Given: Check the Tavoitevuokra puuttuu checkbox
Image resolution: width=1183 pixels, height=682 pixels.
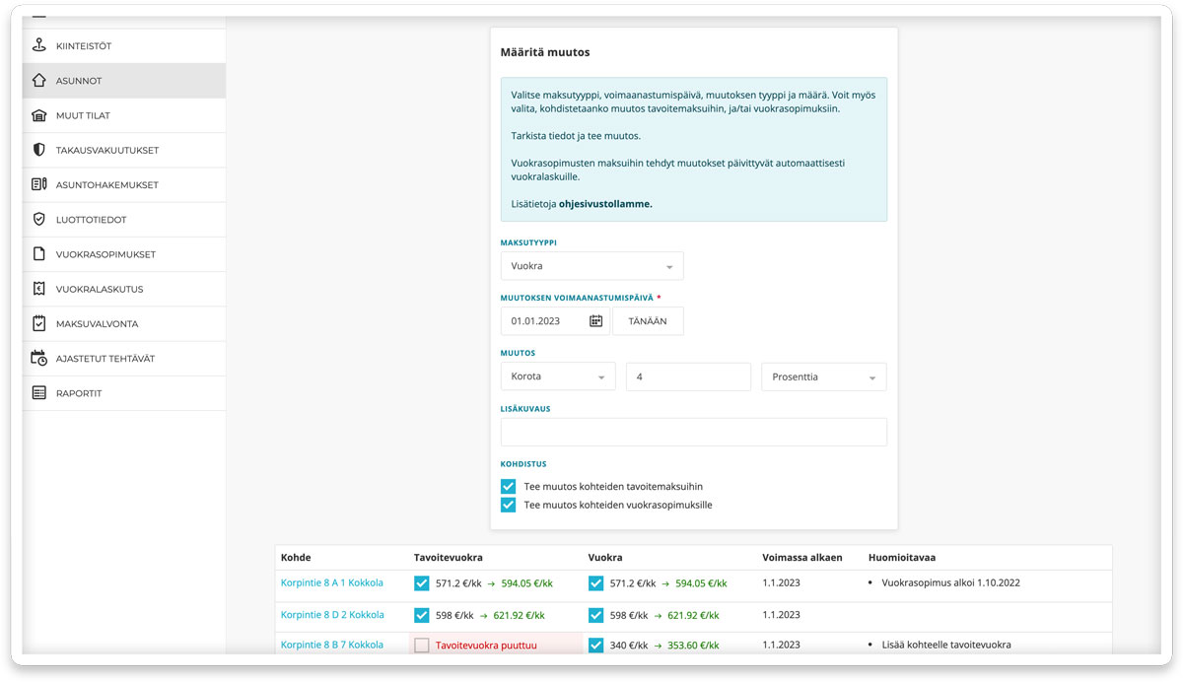Looking at the screenshot, I should point(422,646).
